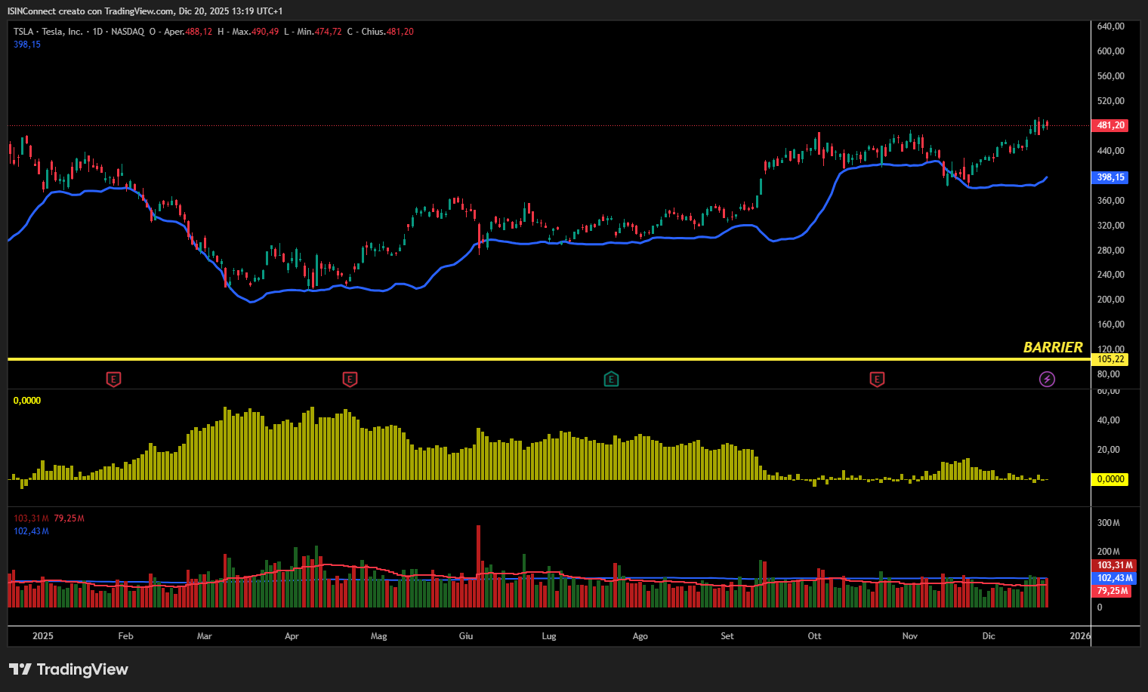Open the green earnings marker in July
The image size is (1148, 692).
click(611, 379)
